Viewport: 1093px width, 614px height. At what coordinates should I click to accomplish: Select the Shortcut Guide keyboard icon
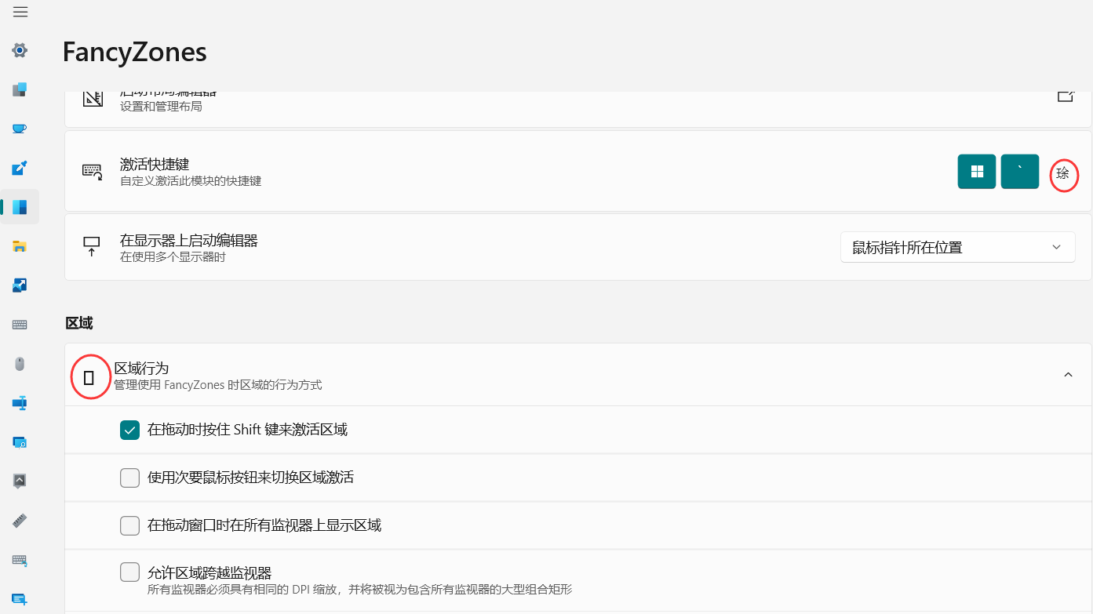[x=19, y=560]
